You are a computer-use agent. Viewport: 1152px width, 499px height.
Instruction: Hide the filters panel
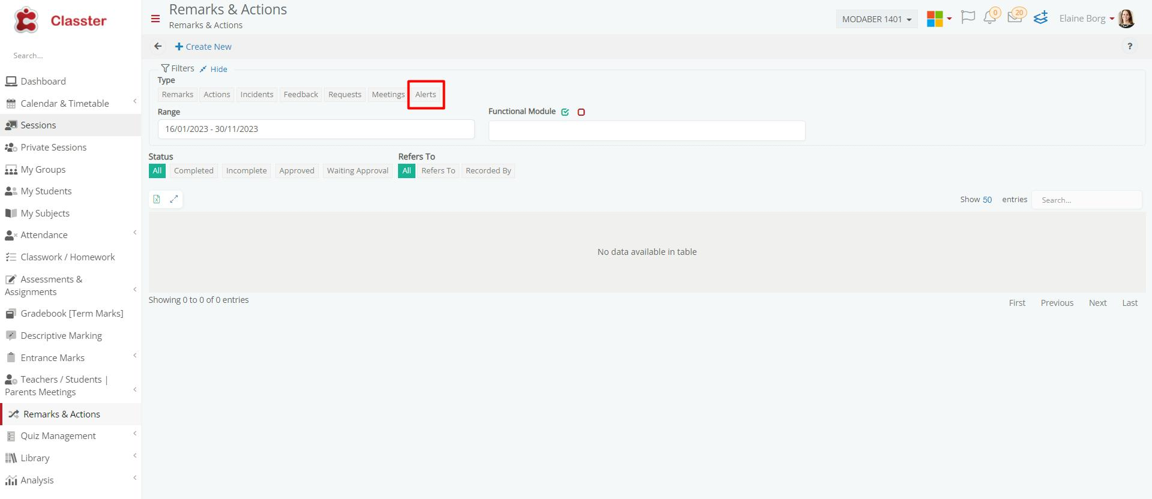pyautogui.click(x=219, y=69)
